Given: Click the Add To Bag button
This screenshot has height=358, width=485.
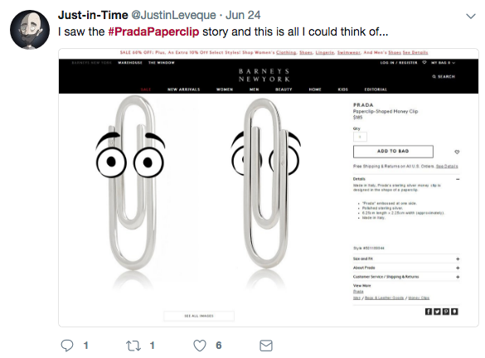Looking at the screenshot, I should (x=393, y=151).
